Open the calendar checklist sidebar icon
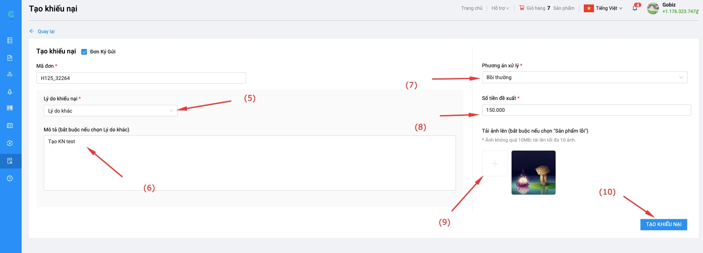 tap(10, 126)
